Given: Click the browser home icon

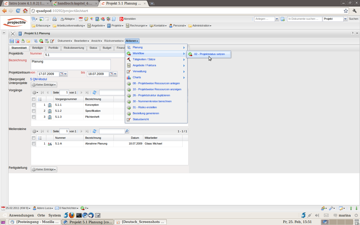Looking at the screenshot, I should (25, 11).
